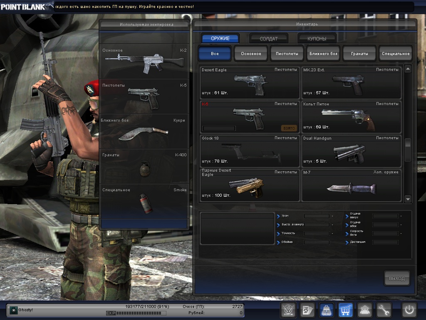Click the scrolling news ticker text
The height and width of the screenshot is (320, 426).
pyautogui.click(x=125, y=7)
